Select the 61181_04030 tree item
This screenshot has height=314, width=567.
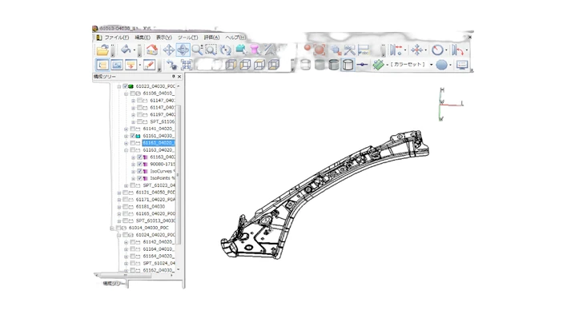coord(151,206)
